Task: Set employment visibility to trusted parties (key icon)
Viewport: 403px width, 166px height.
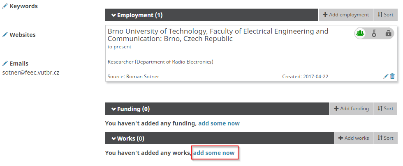Action: (x=374, y=34)
